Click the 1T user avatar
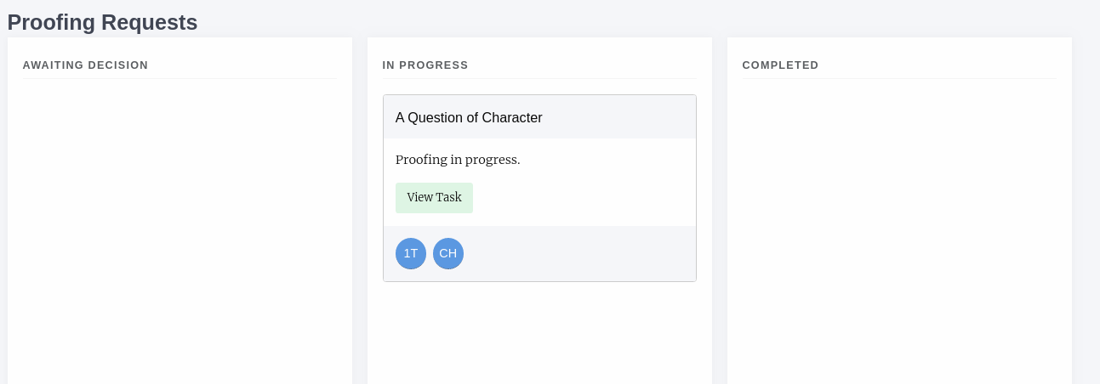The height and width of the screenshot is (384, 1100). pos(411,253)
